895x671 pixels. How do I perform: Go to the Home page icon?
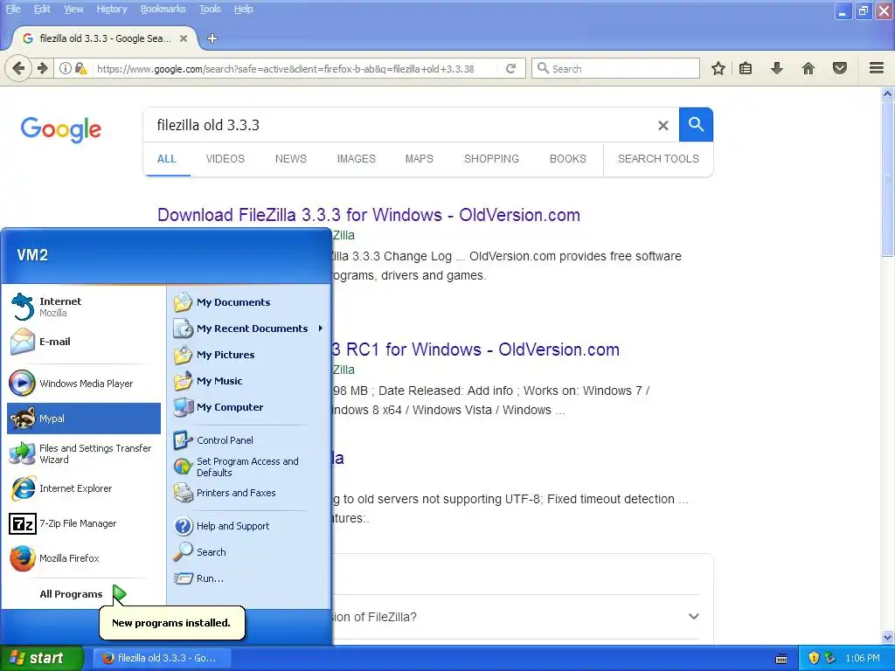tap(808, 68)
